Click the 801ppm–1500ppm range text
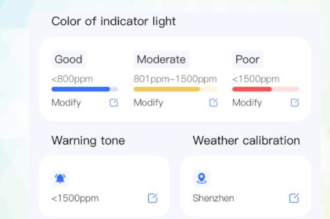The image size is (330, 219). (175, 79)
